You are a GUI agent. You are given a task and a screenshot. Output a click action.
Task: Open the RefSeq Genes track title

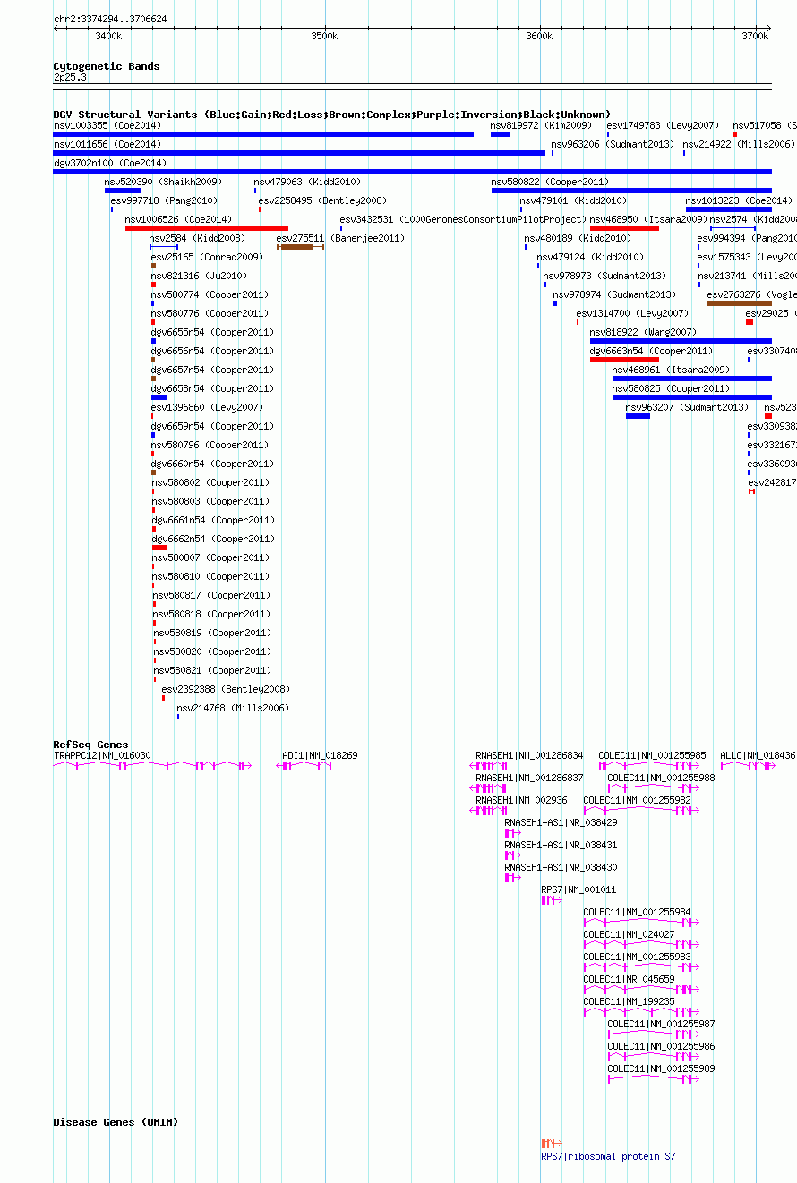coord(90,745)
